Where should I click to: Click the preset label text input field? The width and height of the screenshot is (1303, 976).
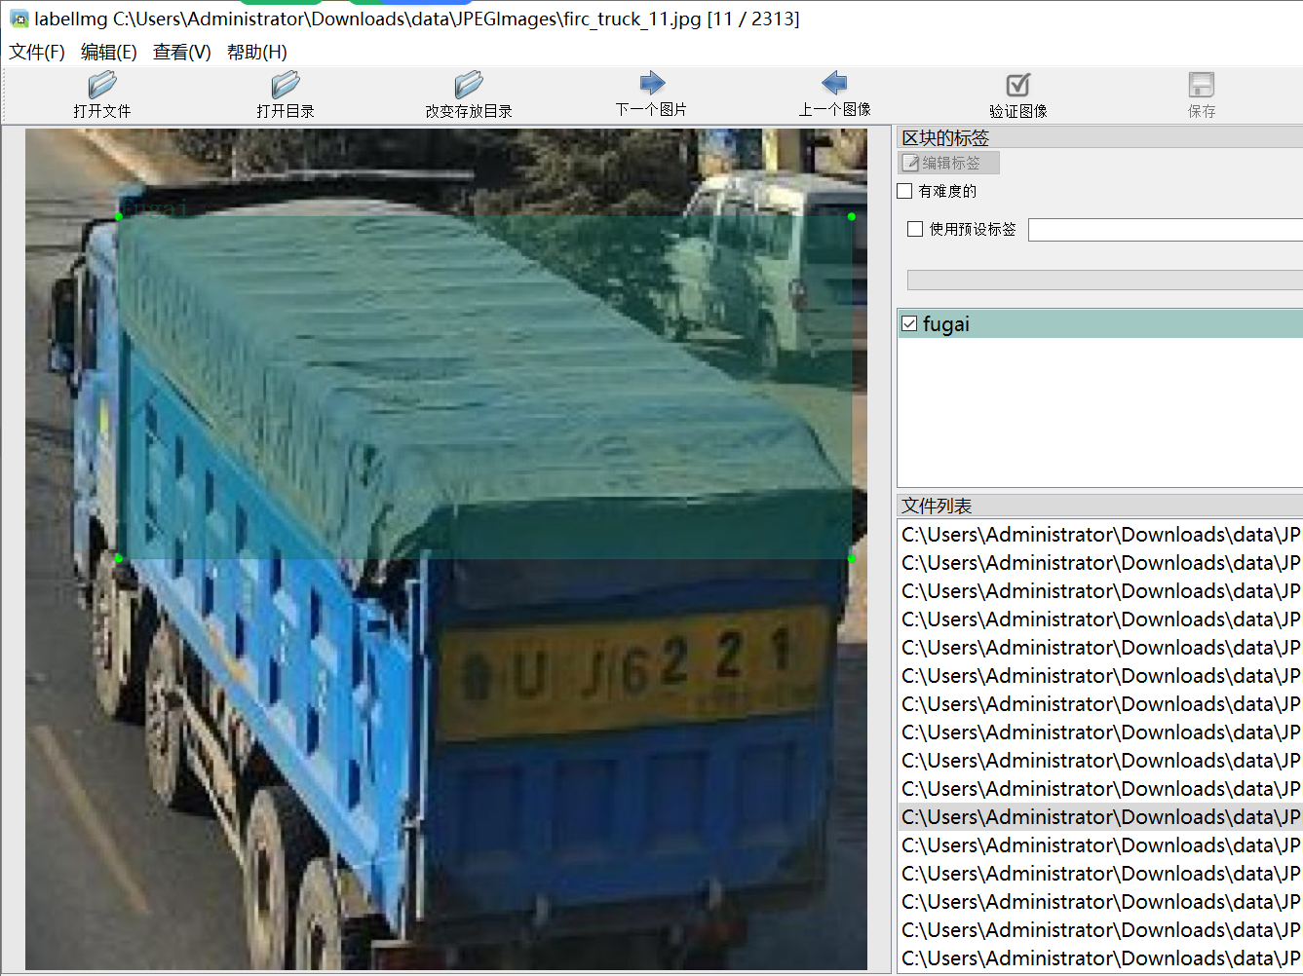1166,230
